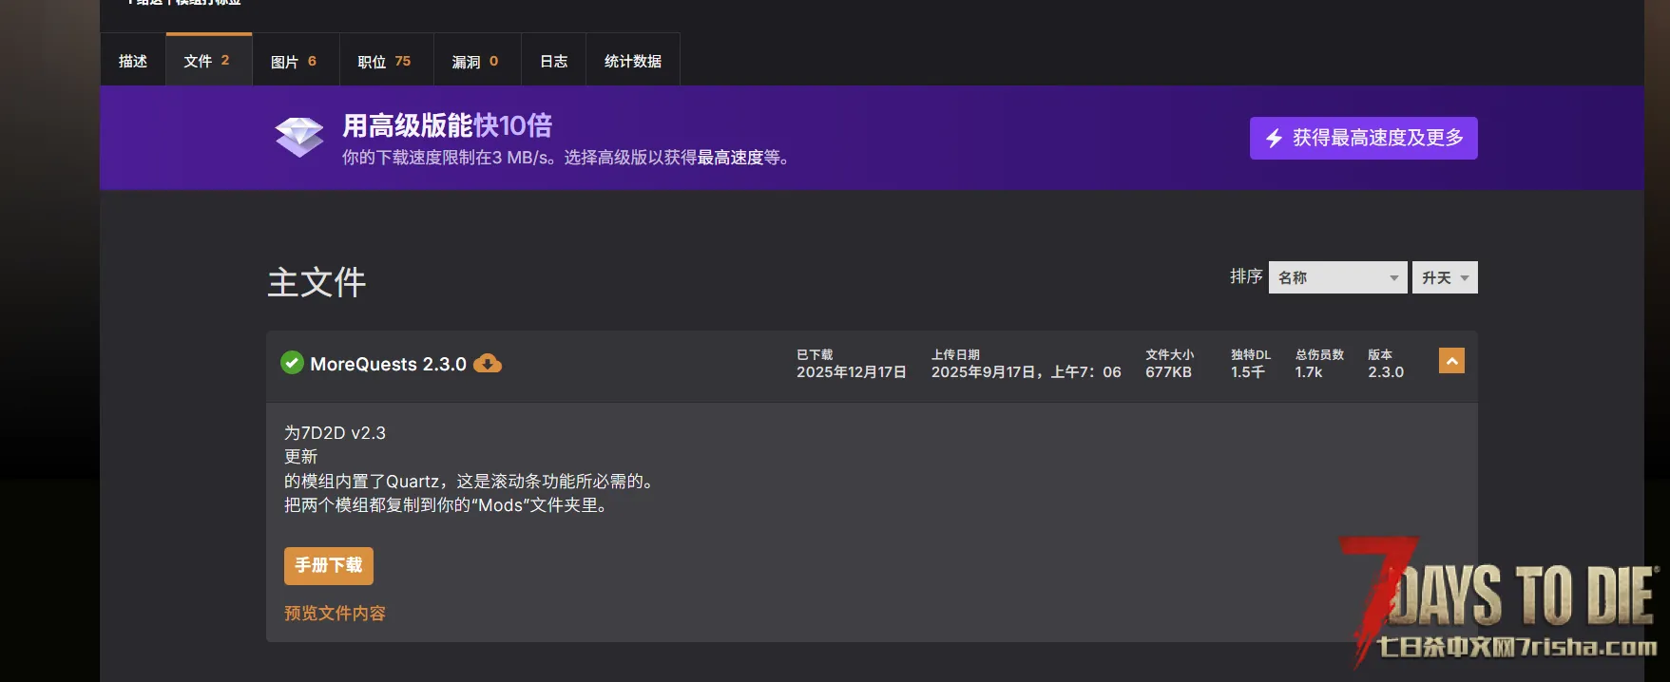Open the 漏洞 tab
The image size is (1670, 682).
point(475,61)
